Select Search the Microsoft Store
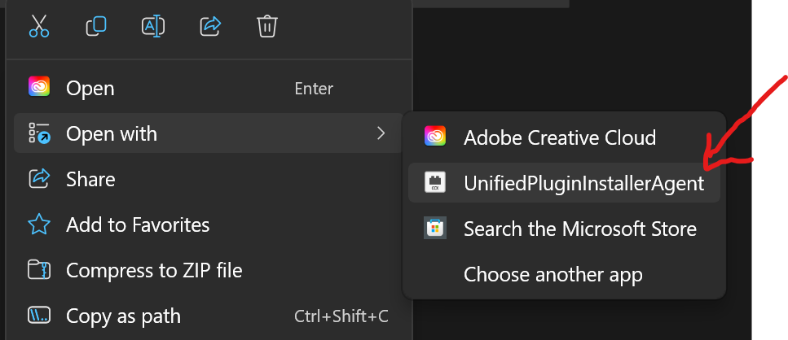 click(x=565, y=229)
